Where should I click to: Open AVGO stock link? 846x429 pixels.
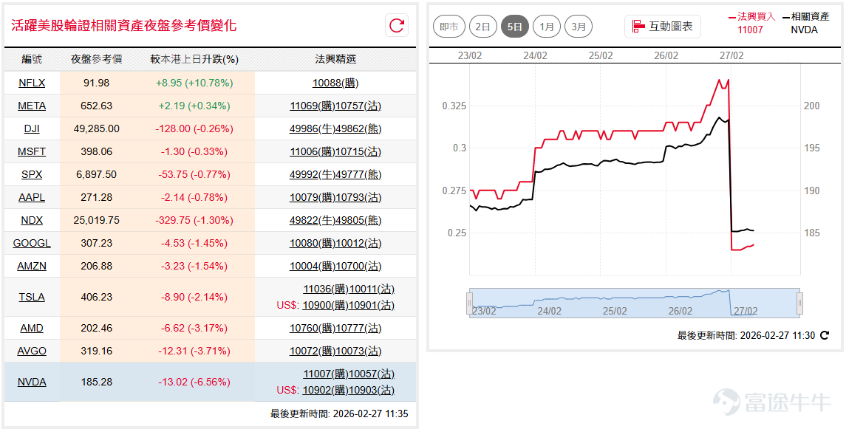[32, 351]
